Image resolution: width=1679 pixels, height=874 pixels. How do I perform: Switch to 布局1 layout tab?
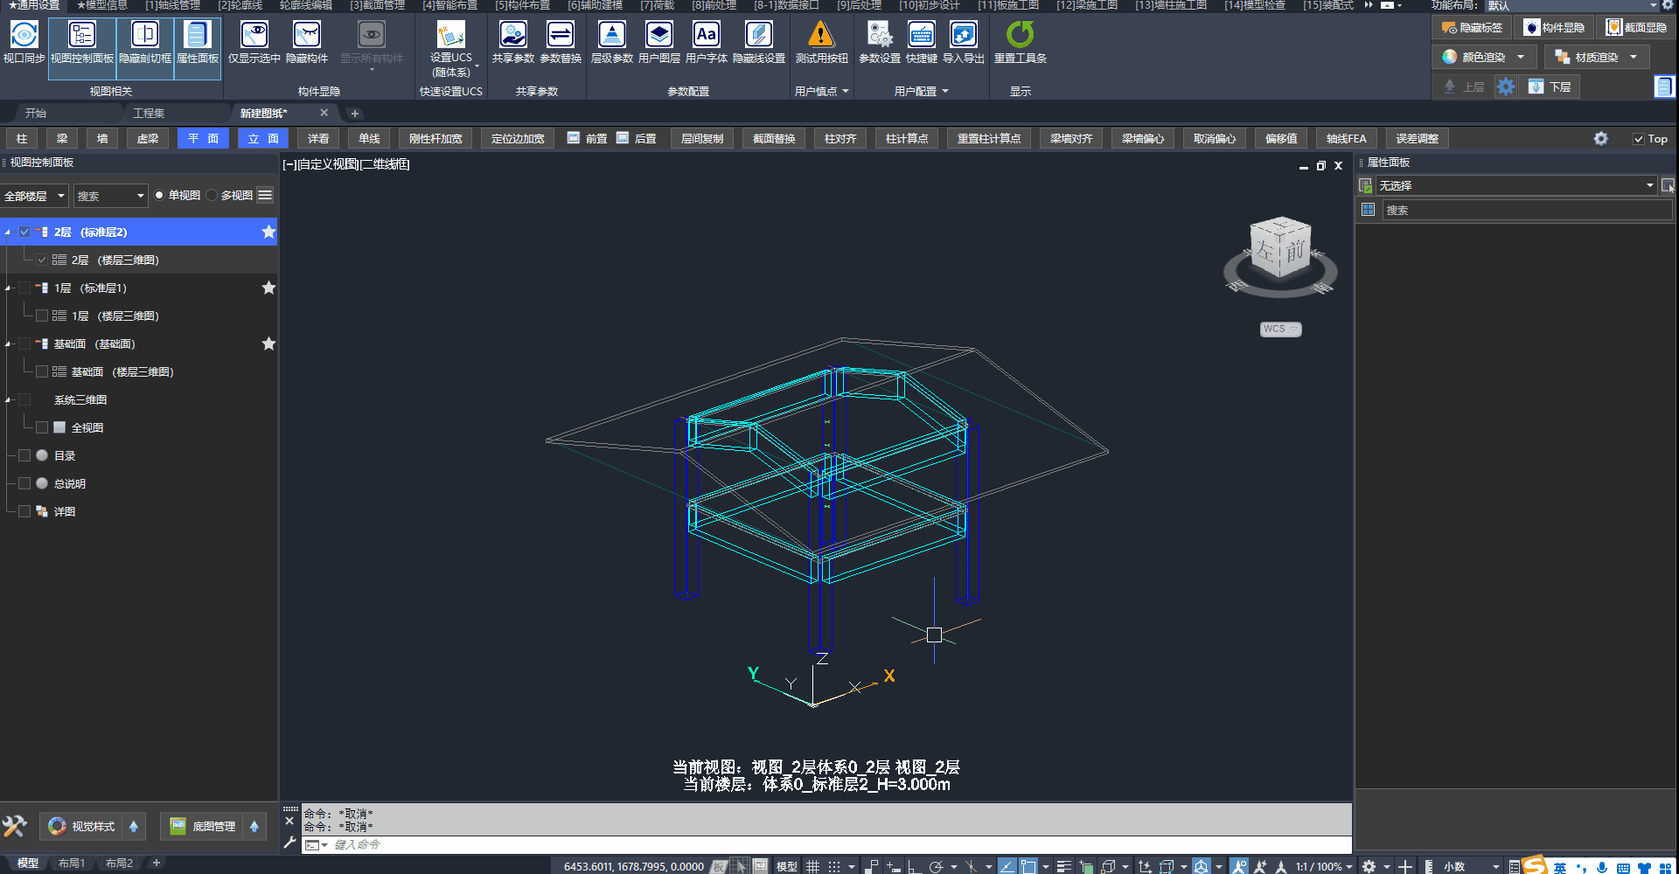(x=72, y=864)
